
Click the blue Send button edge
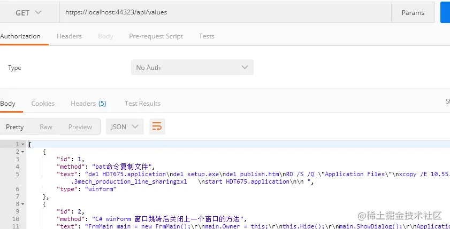coord(445,12)
